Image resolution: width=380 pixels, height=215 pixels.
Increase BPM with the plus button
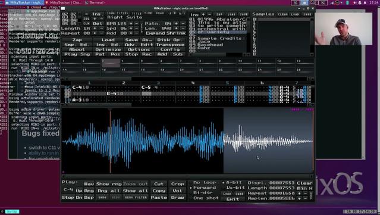131,24
